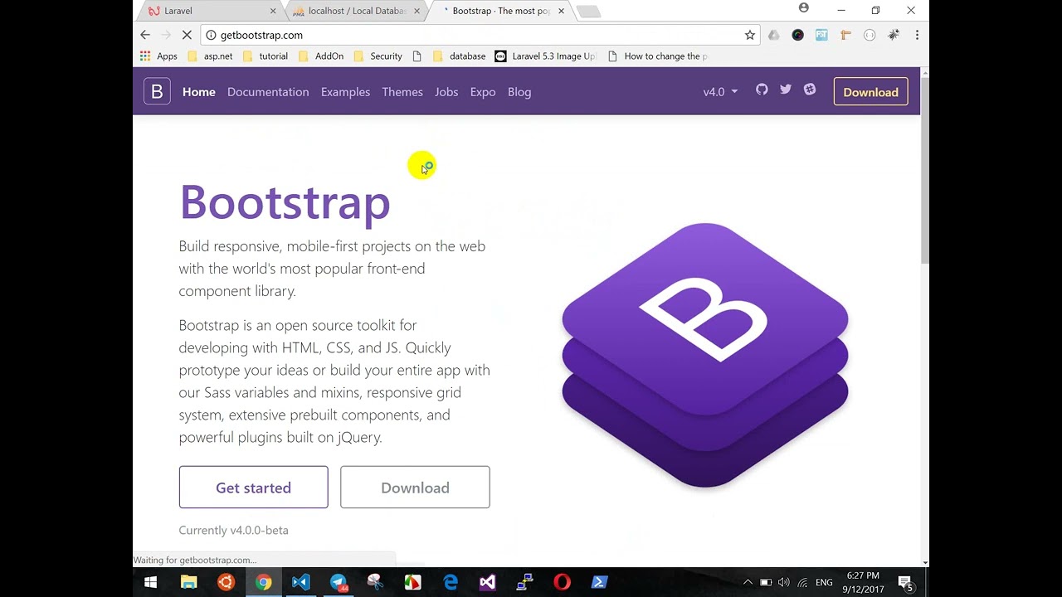Viewport: 1062px width, 597px height.
Task: Open the Slack icon link in navbar
Action: pyautogui.click(x=810, y=90)
